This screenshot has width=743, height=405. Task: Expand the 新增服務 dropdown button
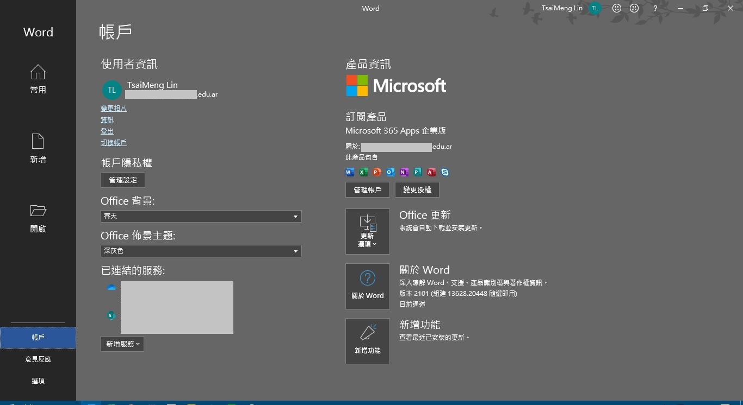coord(122,344)
